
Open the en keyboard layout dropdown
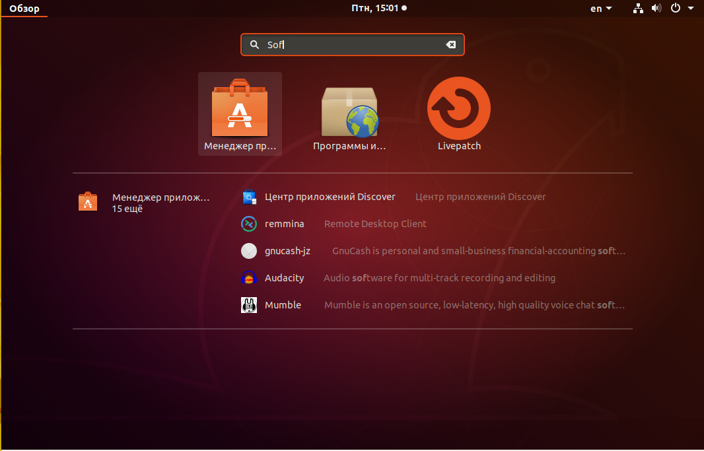tap(601, 9)
